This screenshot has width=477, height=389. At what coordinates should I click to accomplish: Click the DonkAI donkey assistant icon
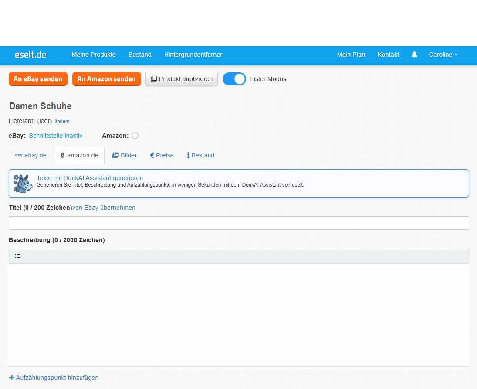click(x=23, y=184)
